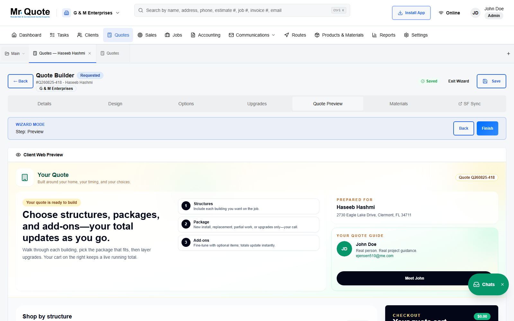Select the Quote Preview step tab
The image size is (514, 321).
[x=328, y=104]
